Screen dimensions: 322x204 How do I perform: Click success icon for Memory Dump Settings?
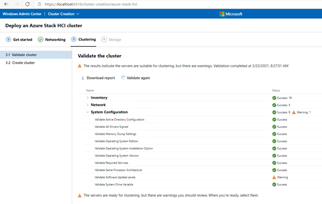click(x=274, y=134)
